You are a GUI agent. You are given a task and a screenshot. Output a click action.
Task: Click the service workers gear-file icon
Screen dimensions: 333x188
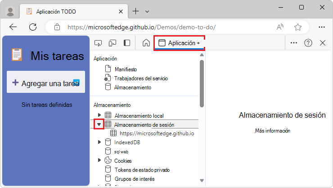pyautogui.click(x=107, y=78)
